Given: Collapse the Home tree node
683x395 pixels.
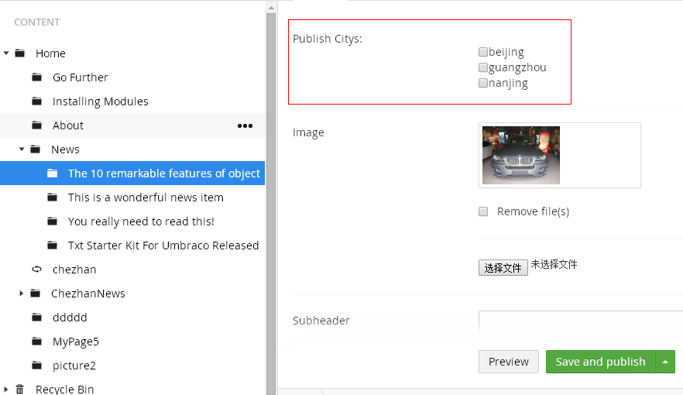Looking at the screenshot, I should pos(6,53).
